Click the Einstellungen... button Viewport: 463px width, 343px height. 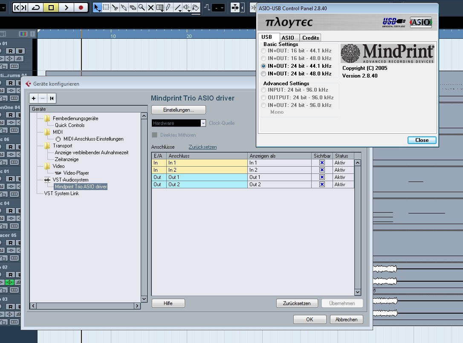178,110
